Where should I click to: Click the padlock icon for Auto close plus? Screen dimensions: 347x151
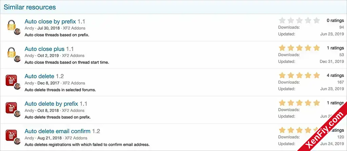pos(12,53)
